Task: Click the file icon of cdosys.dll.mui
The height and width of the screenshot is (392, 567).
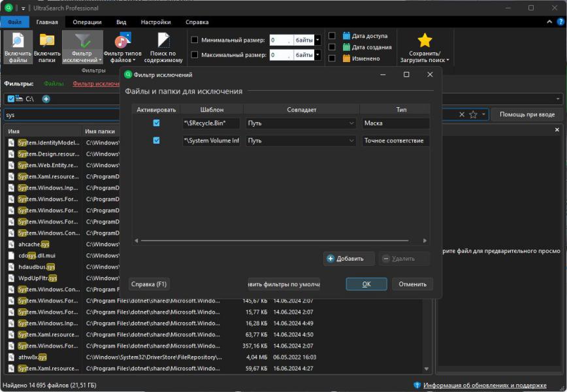Action: pyautogui.click(x=12, y=255)
